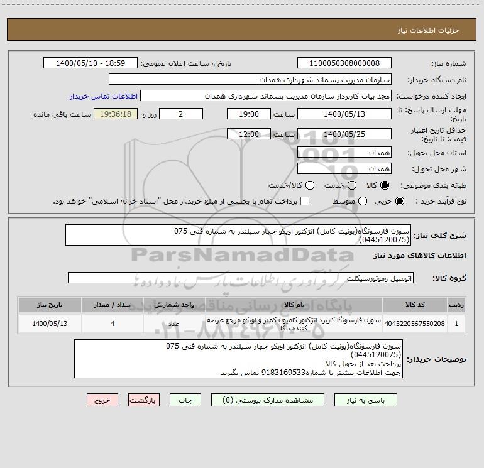Click the ایجاد کننده درخواست field
484x468 pixels.
(x=266, y=96)
